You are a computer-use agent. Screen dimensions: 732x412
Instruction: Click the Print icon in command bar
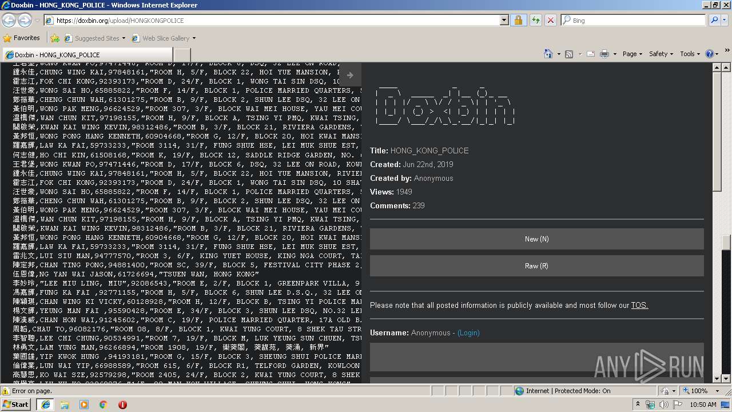tap(606, 54)
